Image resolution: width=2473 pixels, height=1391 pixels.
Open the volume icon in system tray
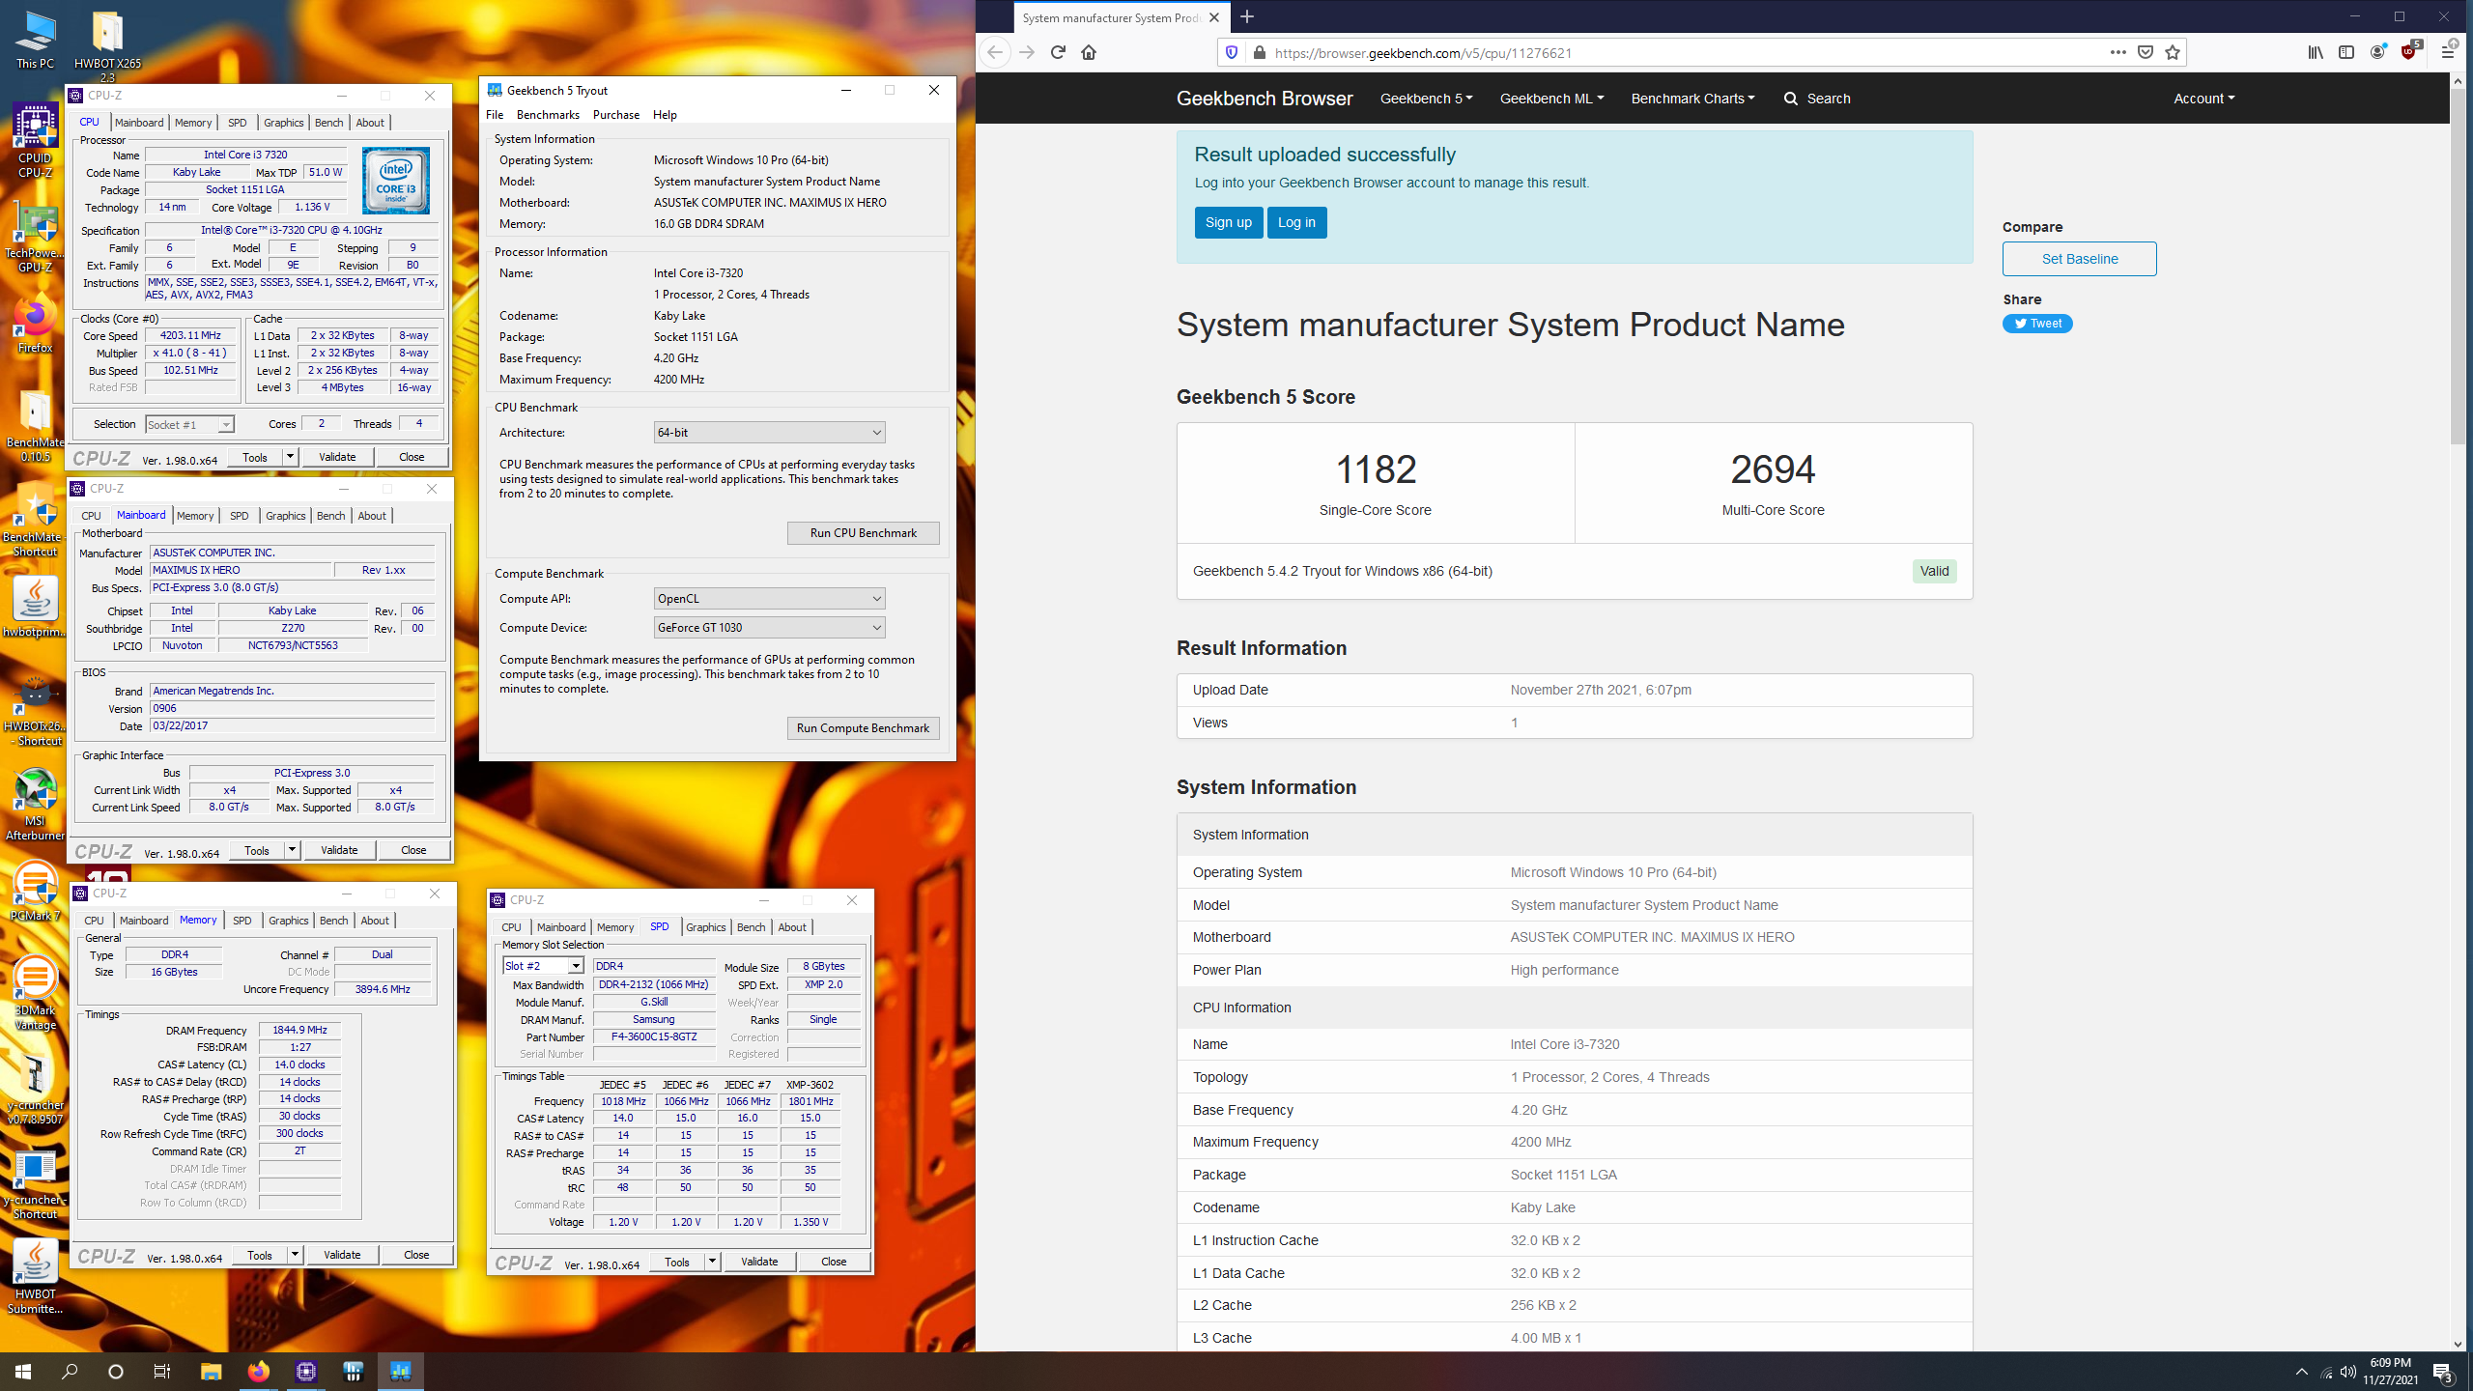pyautogui.click(x=2348, y=1372)
